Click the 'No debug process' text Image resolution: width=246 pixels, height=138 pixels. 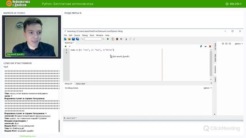click(71, 88)
